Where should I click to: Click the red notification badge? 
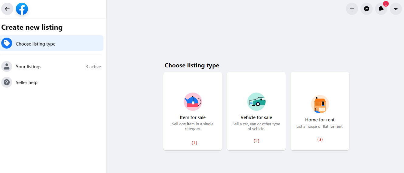tap(386, 4)
